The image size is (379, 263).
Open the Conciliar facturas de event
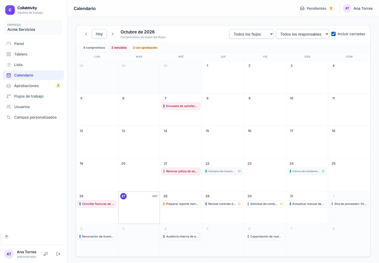pyautogui.click(x=97, y=204)
